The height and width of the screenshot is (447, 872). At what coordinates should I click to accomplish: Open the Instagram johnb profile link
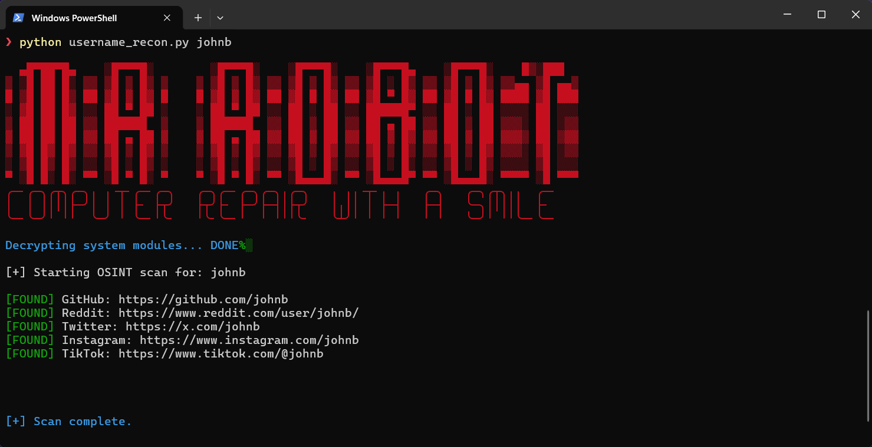pyautogui.click(x=249, y=340)
